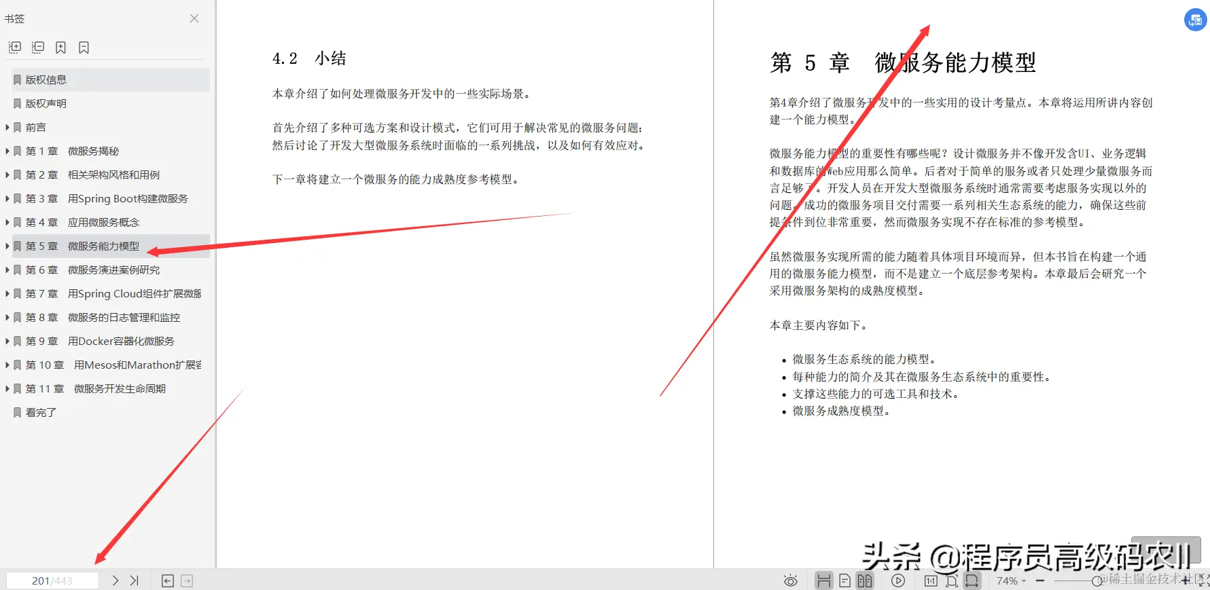Viewport: 1210px width, 590px height.
Task: Start slideshow play mode
Action: pyautogui.click(x=898, y=580)
